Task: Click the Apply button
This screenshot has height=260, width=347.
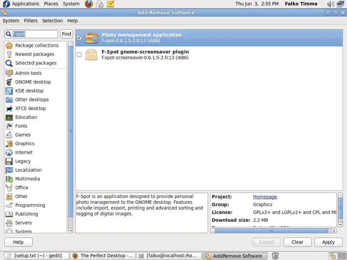Action: pos(328,242)
